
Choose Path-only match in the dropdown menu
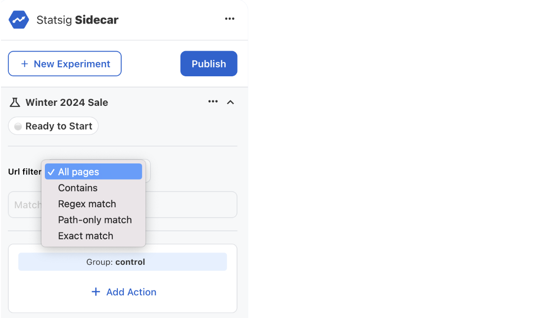point(95,220)
